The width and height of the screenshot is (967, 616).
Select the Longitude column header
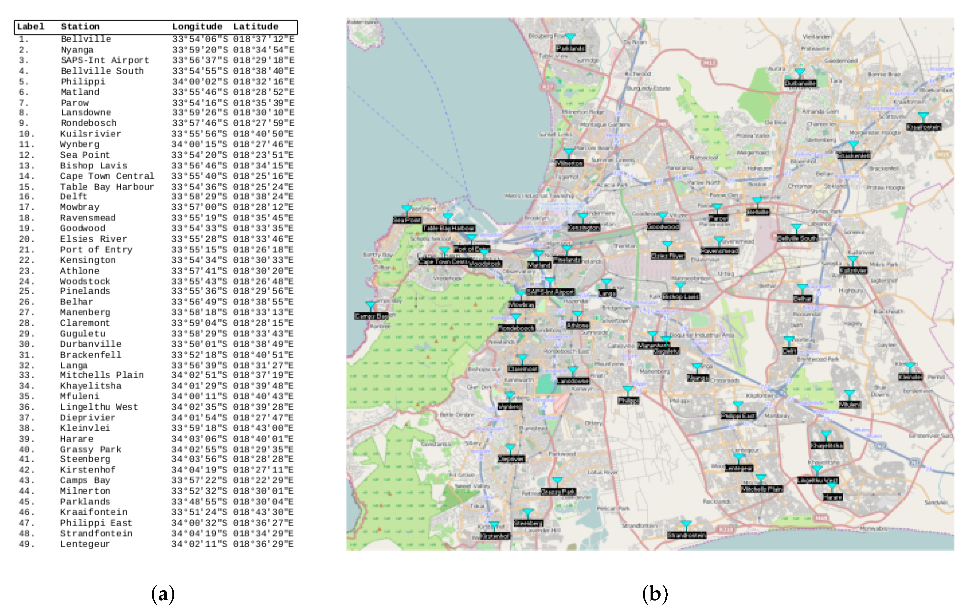pos(197,26)
